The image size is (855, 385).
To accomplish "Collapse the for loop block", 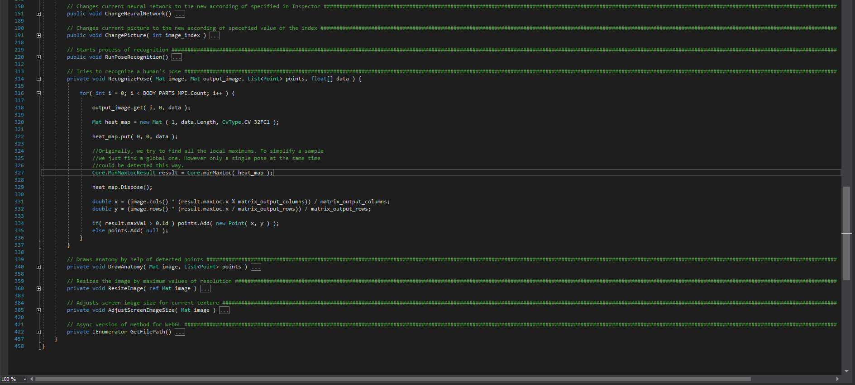I will point(38,94).
